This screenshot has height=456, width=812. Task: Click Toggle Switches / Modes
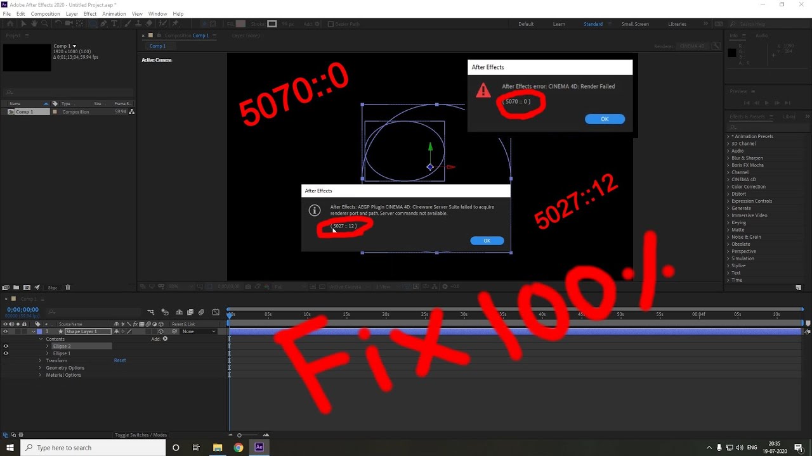[141, 435]
